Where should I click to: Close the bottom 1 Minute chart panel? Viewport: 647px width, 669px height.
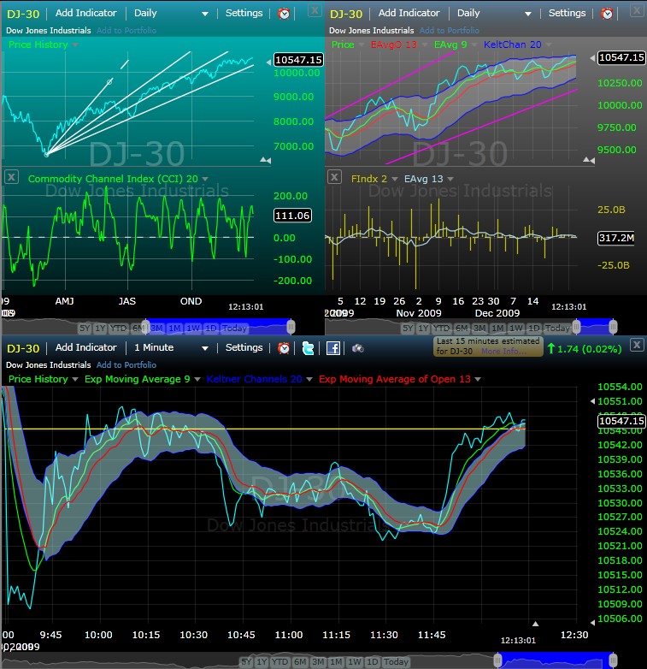(x=637, y=345)
